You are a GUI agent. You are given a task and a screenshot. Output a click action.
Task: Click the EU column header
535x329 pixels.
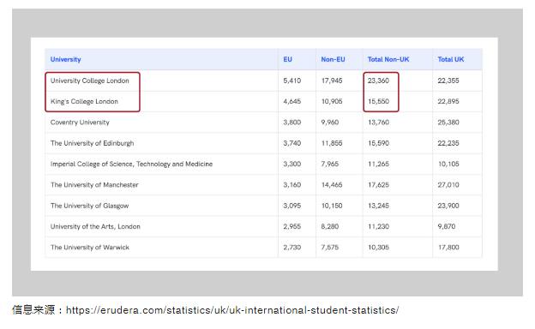click(x=287, y=59)
